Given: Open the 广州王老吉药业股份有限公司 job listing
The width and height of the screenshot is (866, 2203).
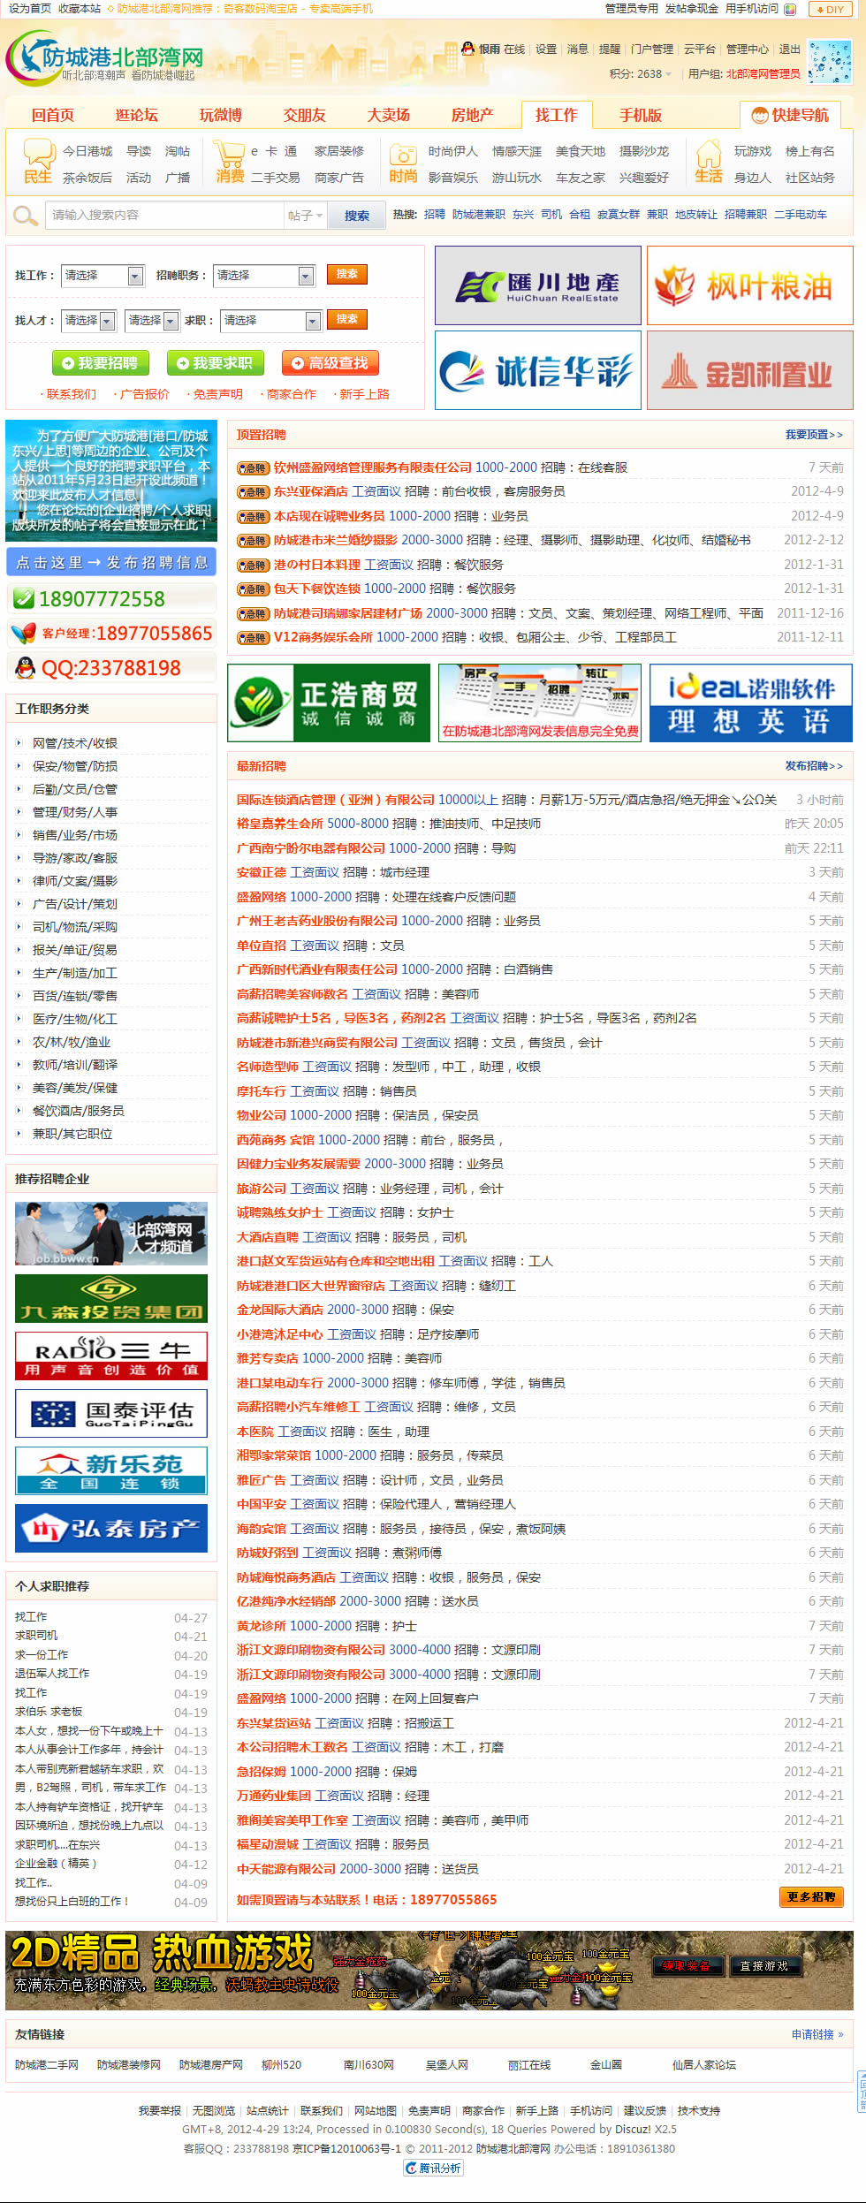Looking at the screenshot, I should tap(318, 921).
